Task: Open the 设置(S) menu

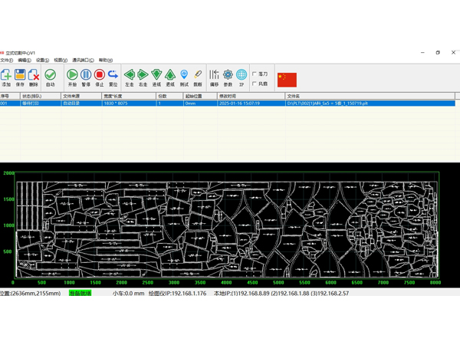Action: (x=42, y=60)
